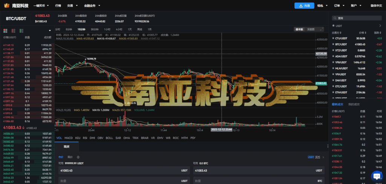Change language from 简体中文

point(376,5)
